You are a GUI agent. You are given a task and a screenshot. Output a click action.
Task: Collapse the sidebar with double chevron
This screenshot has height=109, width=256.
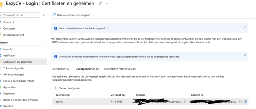click(x=44, y=15)
